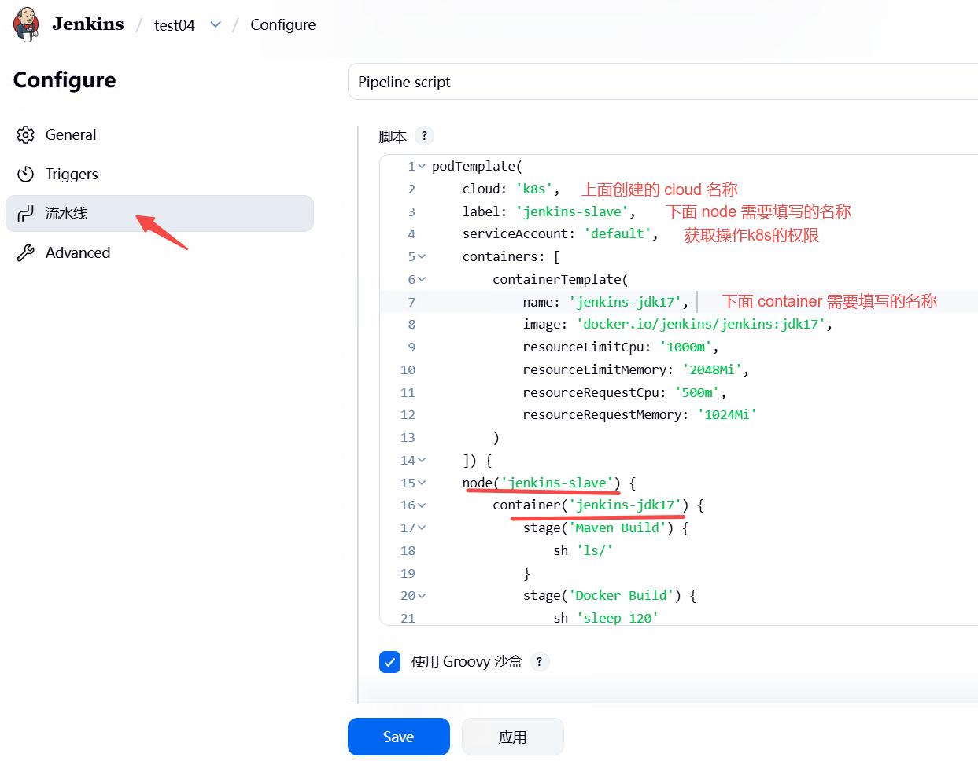978x761 pixels.
Task: Go to the Advanced section
Action: [160, 253]
